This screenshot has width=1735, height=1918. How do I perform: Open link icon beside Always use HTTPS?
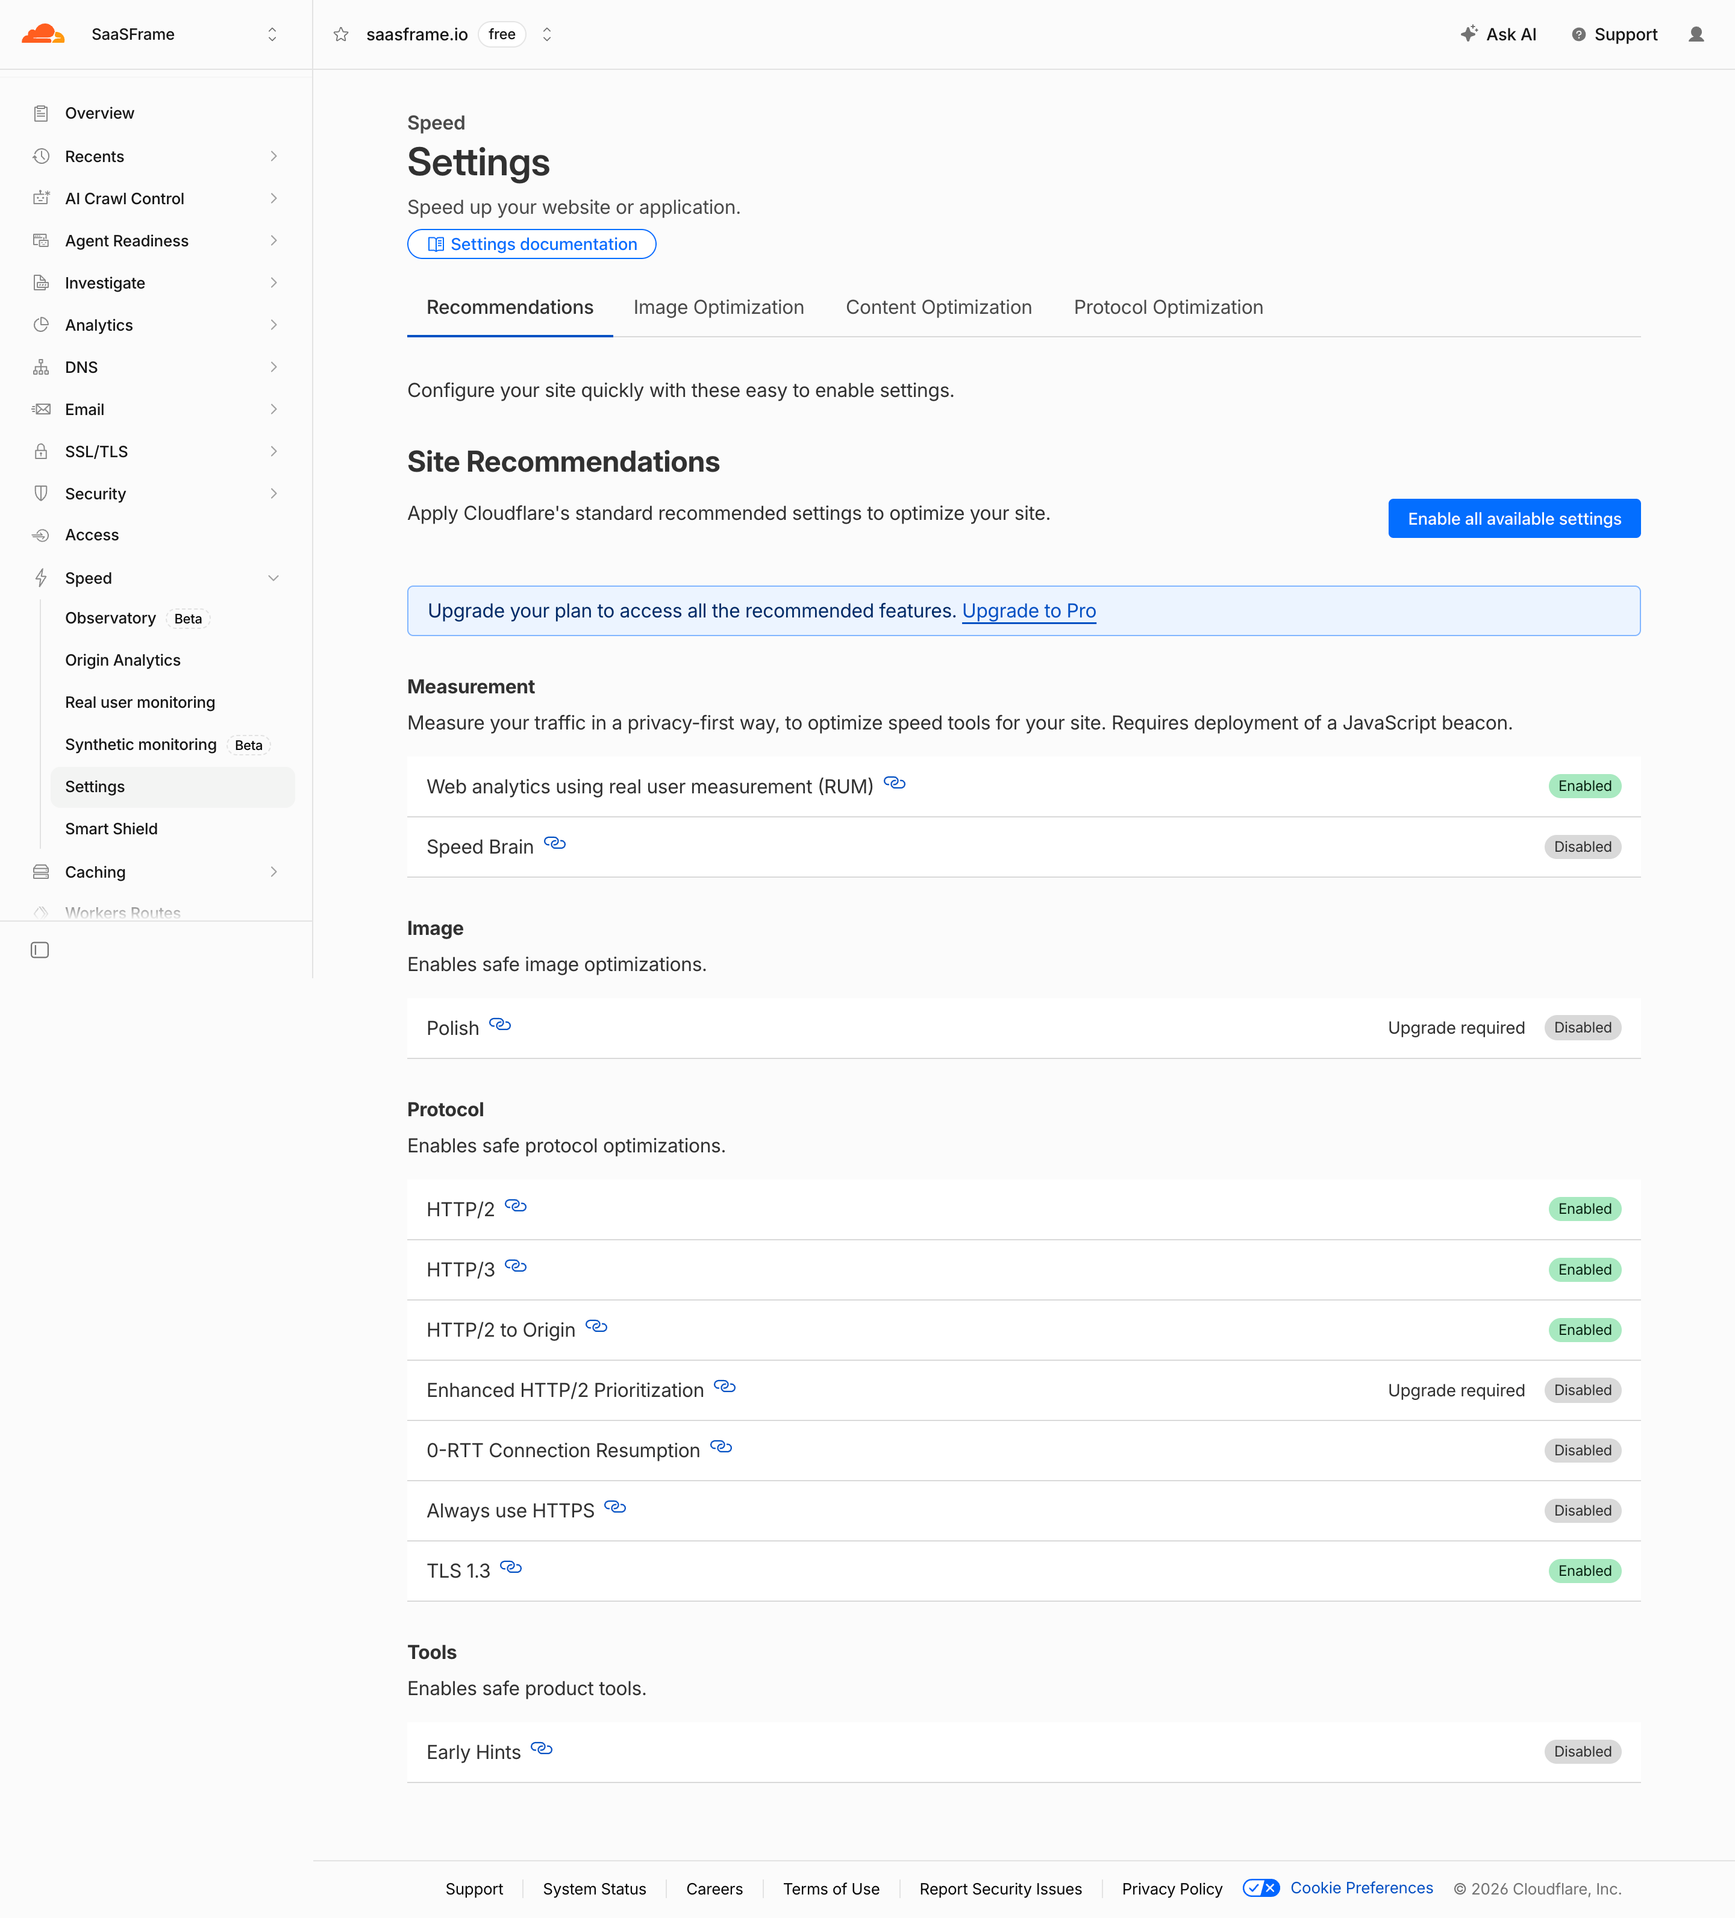click(x=616, y=1507)
